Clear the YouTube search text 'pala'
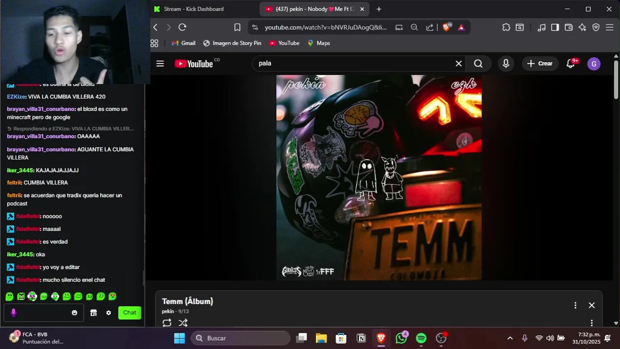The height and width of the screenshot is (349, 620). pos(458,63)
